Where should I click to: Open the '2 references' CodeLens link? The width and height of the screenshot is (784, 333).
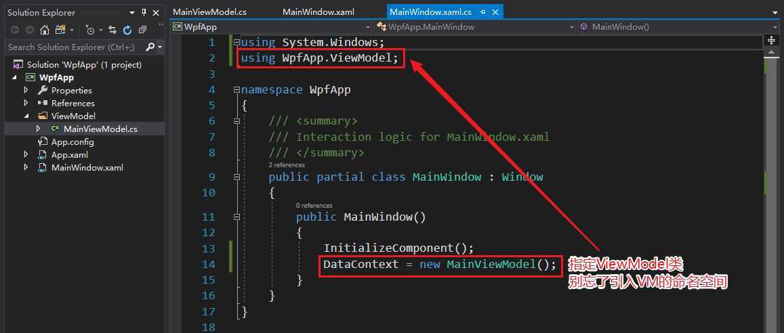pyautogui.click(x=287, y=164)
